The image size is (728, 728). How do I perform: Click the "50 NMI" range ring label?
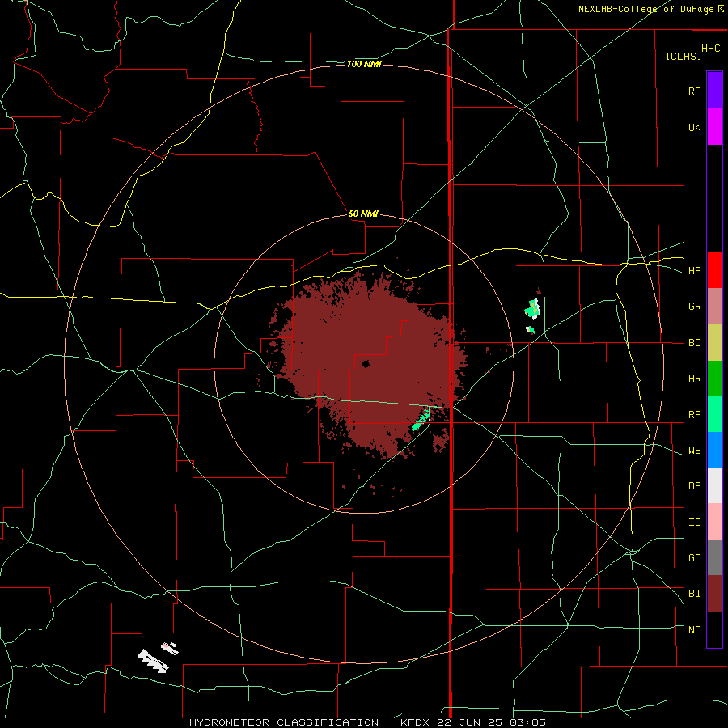pyautogui.click(x=363, y=214)
